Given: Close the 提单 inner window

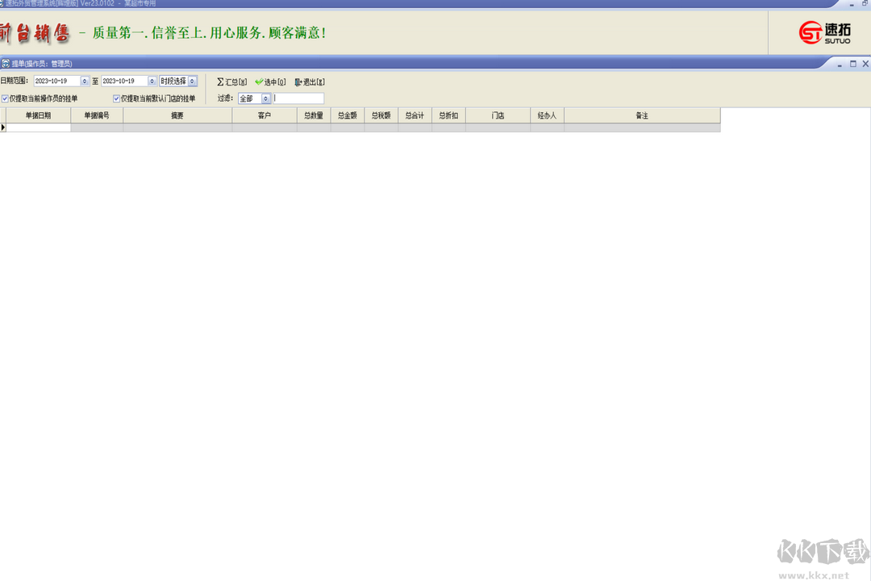Looking at the screenshot, I should [865, 64].
